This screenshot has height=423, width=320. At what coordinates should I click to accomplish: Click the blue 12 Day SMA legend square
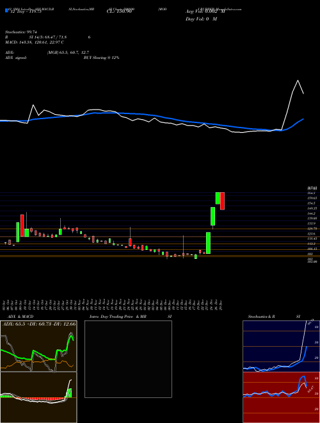click(x=6, y=10)
